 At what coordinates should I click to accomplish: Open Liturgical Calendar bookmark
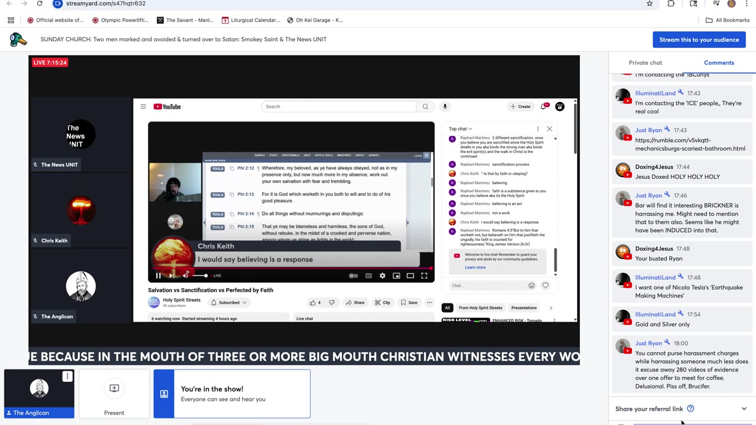251,20
